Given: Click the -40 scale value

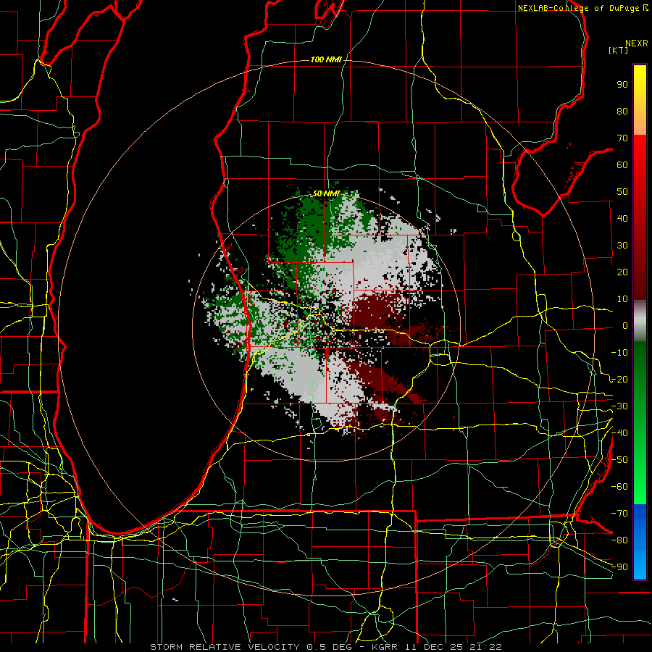Looking at the screenshot, I should 619,433.
